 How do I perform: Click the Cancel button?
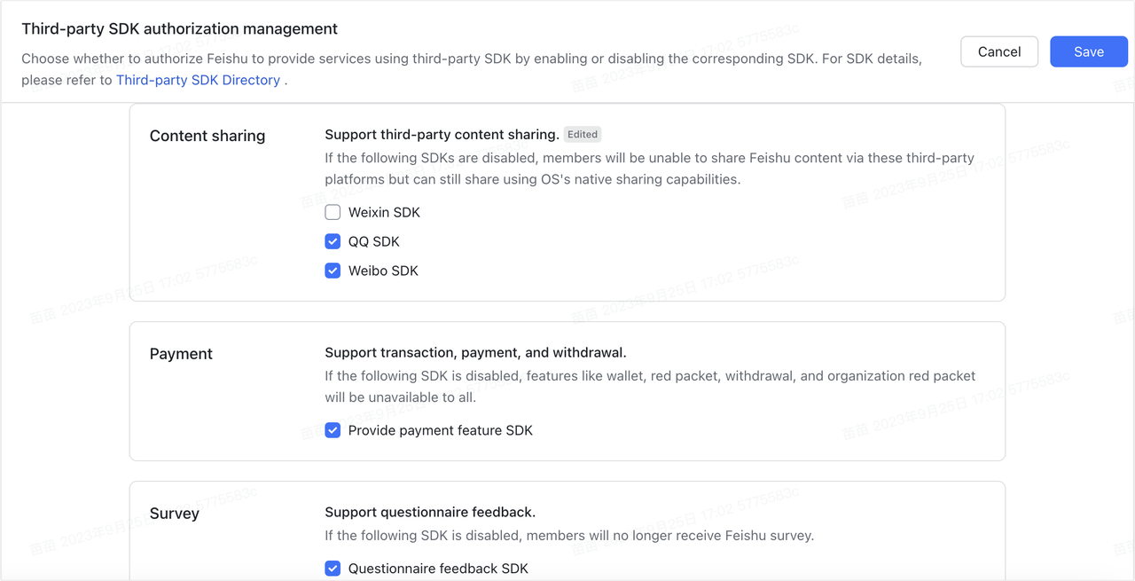tap(999, 51)
